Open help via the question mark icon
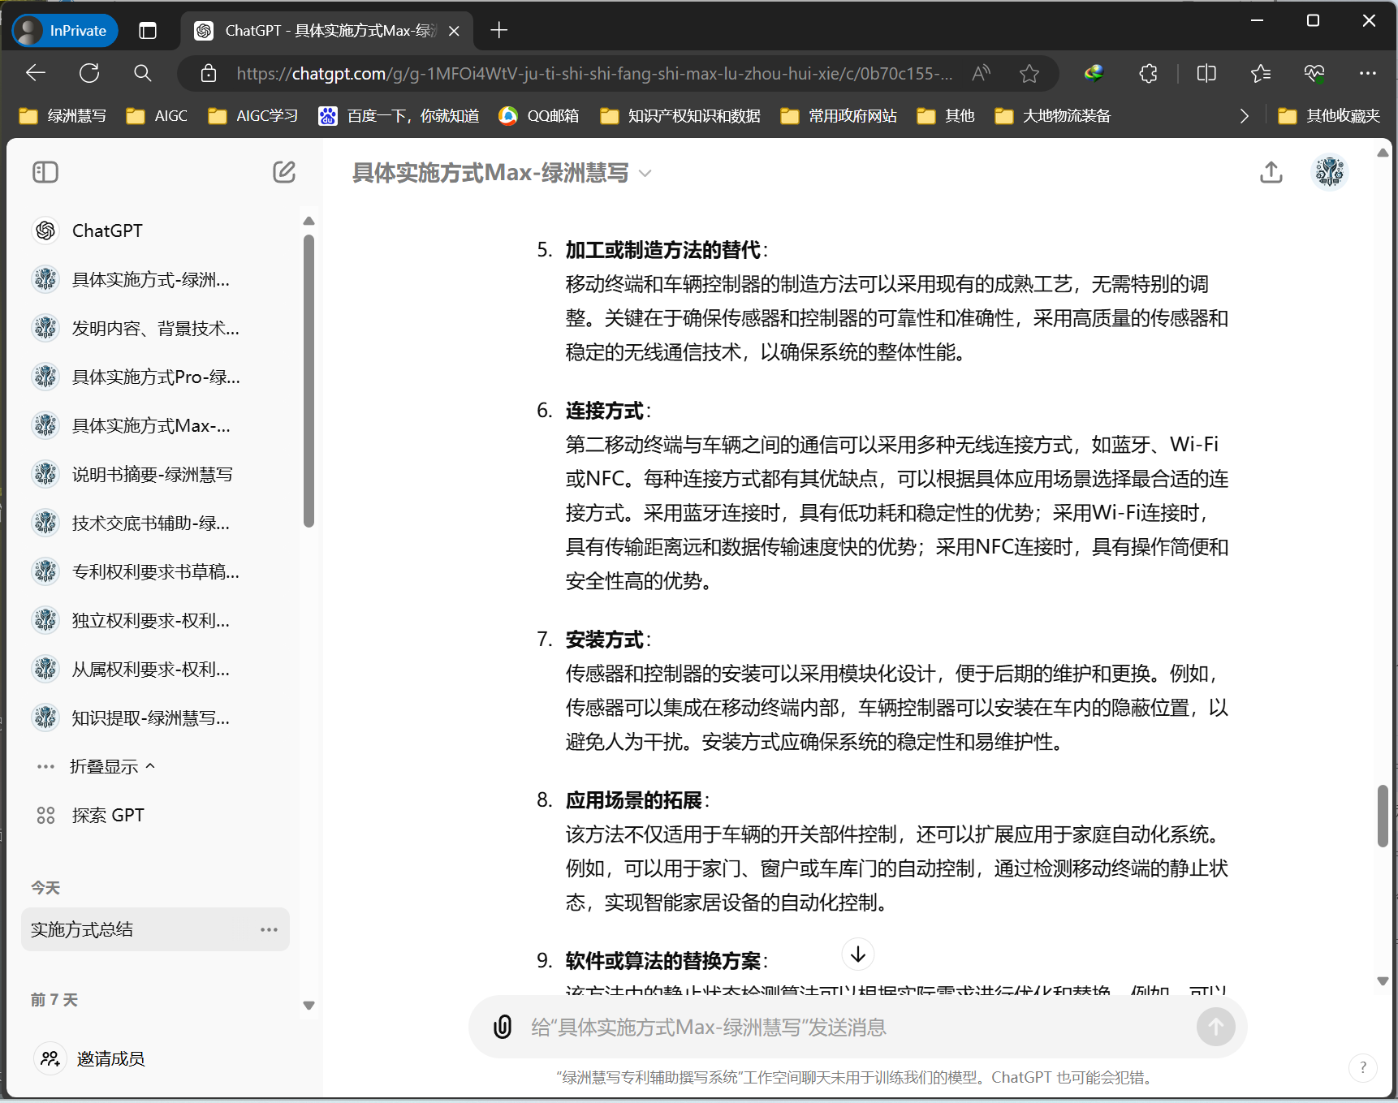This screenshot has height=1103, width=1398. point(1362,1068)
